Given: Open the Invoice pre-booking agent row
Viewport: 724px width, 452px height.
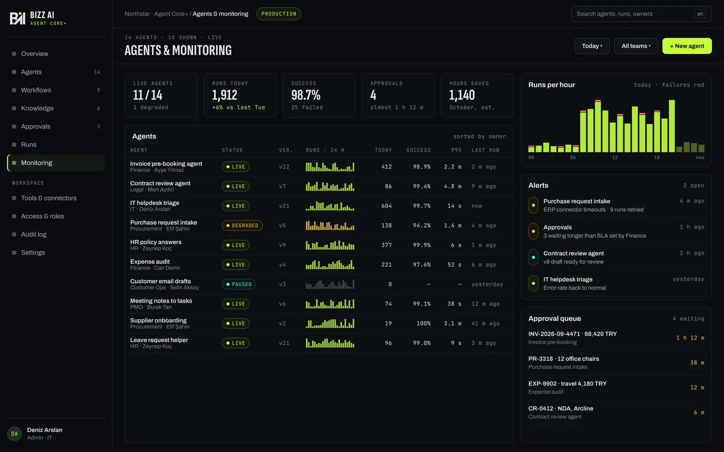Looking at the screenshot, I should (319, 167).
